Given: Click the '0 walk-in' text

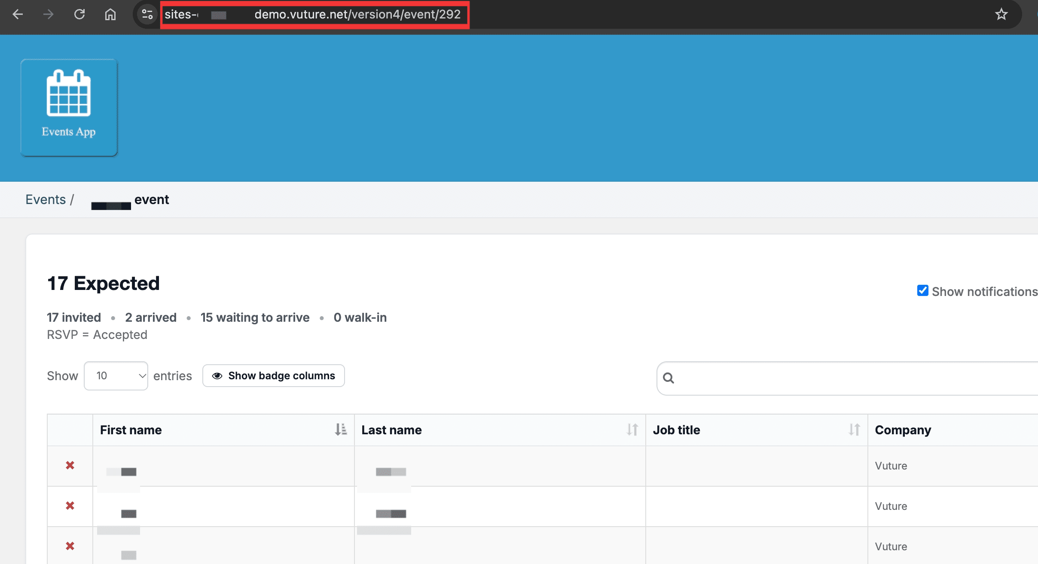Looking at the screenshot, I should (x=360, y=317).
